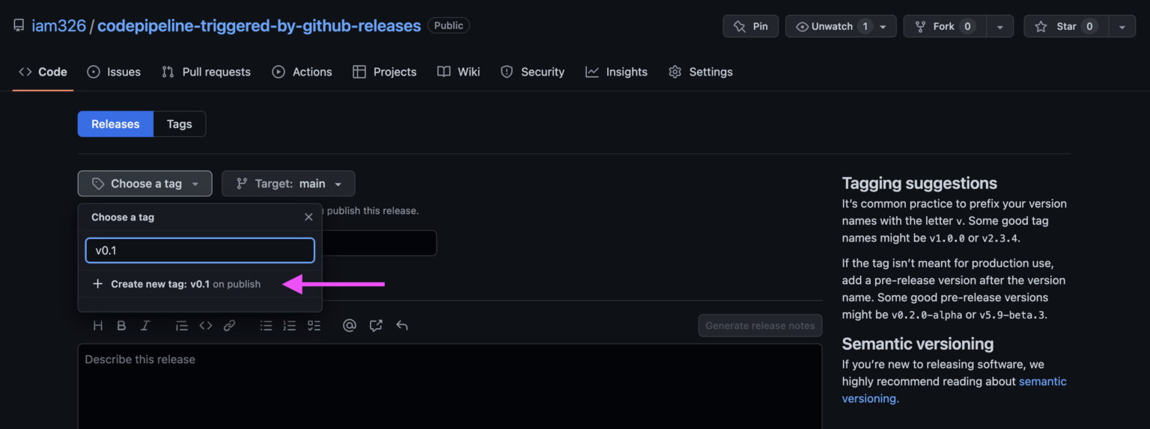Insert a numbered list
This screenshot has width=1150, height=429.
(290, 325)
